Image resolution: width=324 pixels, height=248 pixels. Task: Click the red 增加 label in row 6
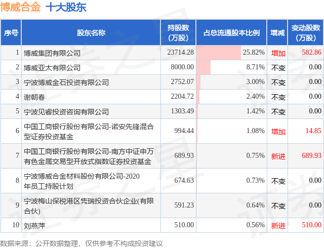point(278,132)
